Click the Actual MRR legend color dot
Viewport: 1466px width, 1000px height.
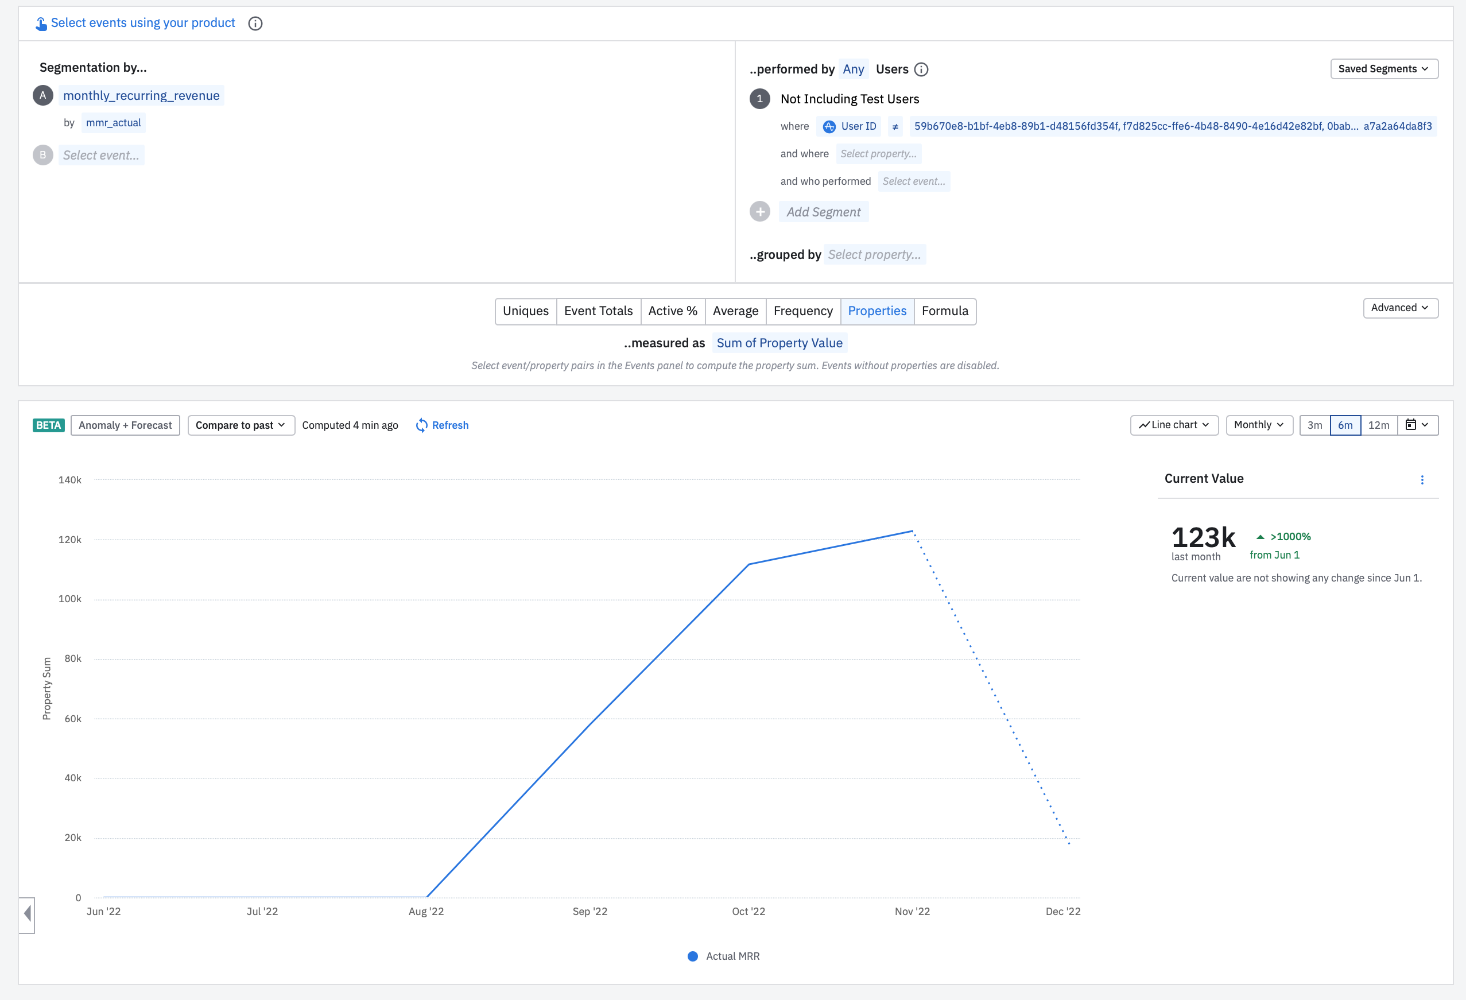point(693,956)
